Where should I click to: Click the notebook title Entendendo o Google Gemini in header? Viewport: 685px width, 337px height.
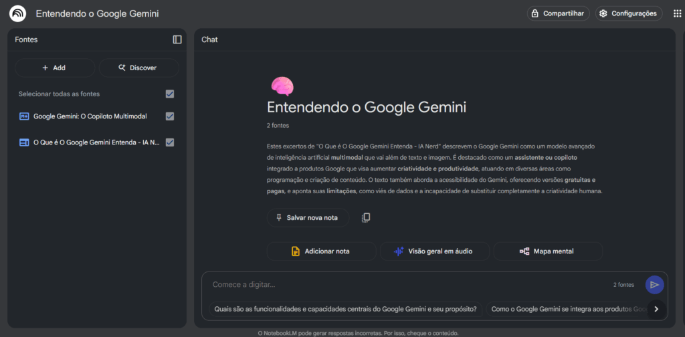pyautogui.click(x=98, y=13)
